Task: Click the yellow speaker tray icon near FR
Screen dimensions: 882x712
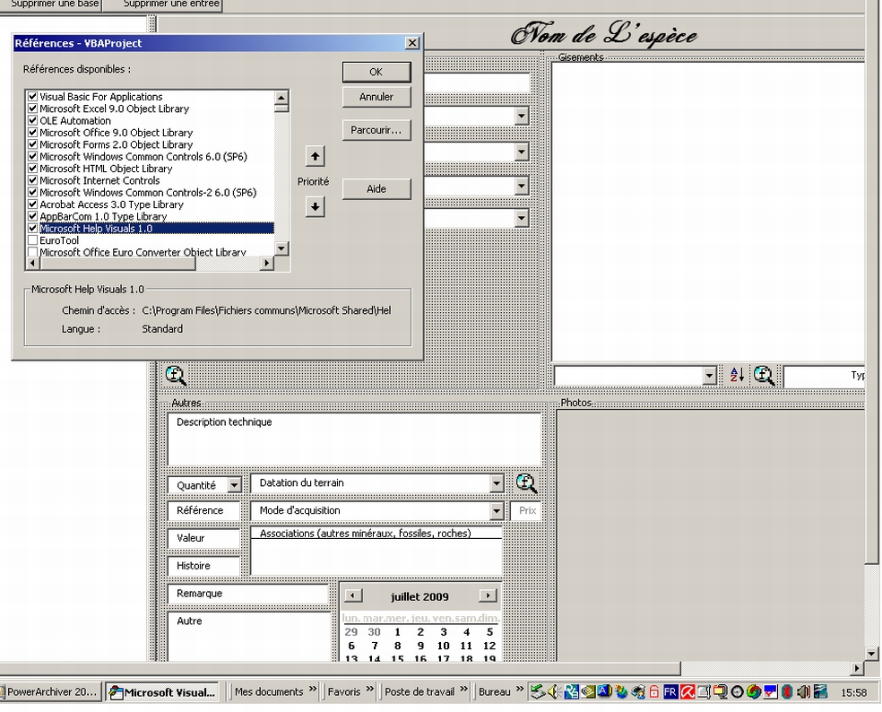Action: tap(554, 691)
